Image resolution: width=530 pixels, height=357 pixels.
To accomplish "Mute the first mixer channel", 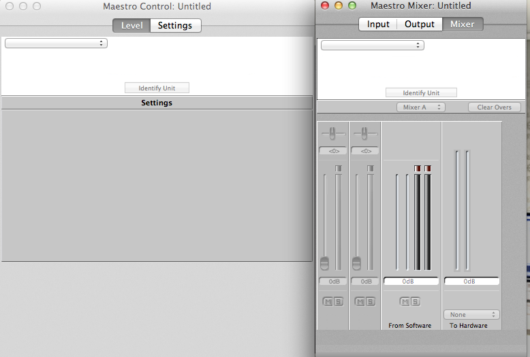I will [x=328, y=302].
